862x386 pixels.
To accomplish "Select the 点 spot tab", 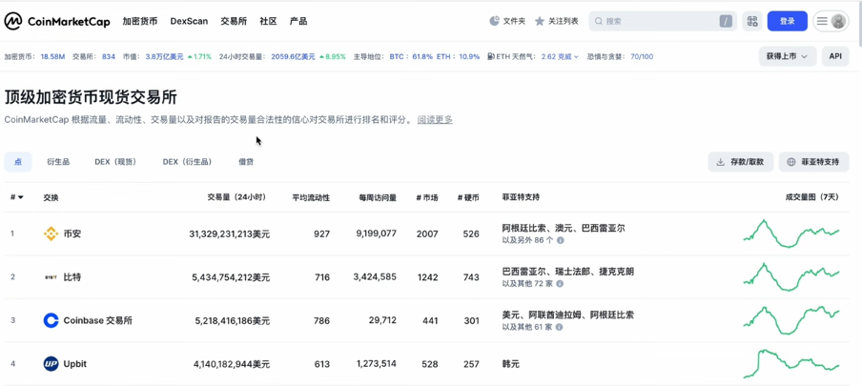I will (x=18, y=162).
